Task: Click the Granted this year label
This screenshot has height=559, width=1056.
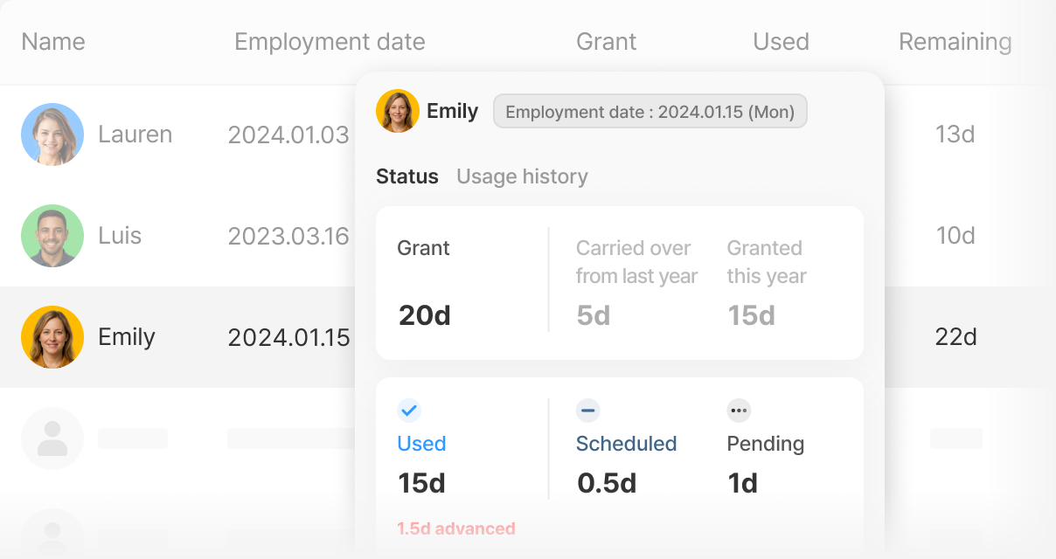Action: pyautogui.click(x=767, y=262)
